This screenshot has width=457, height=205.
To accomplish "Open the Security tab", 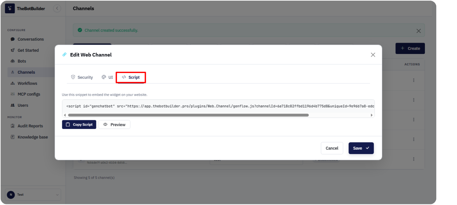I will pos(82,77).
